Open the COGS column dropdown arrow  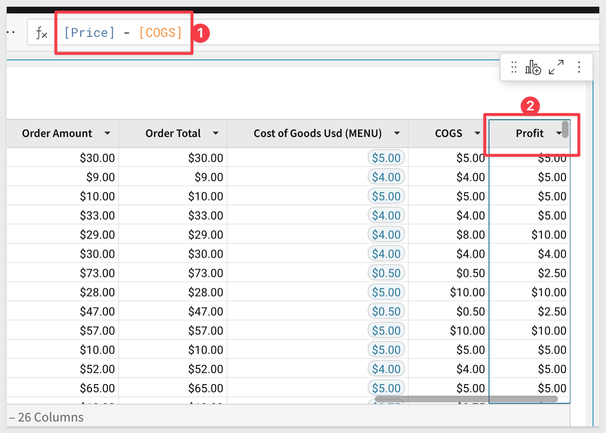[477, 134]
